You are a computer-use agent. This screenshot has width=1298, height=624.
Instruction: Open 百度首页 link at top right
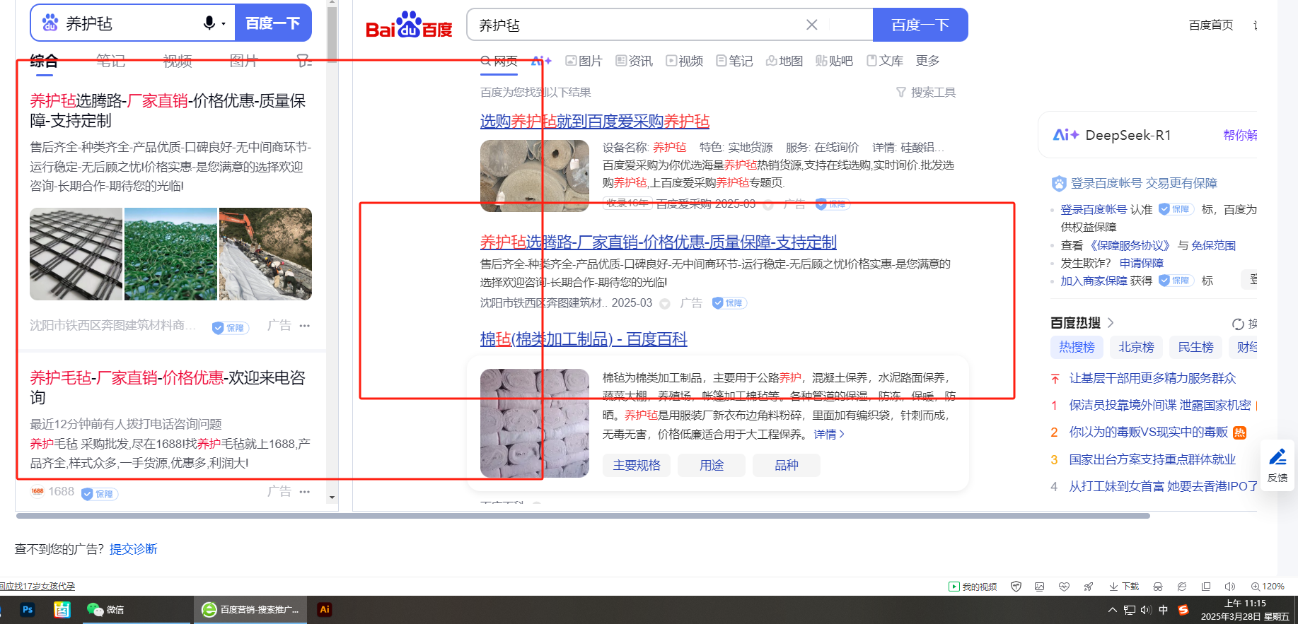[x=1211, y=25]
